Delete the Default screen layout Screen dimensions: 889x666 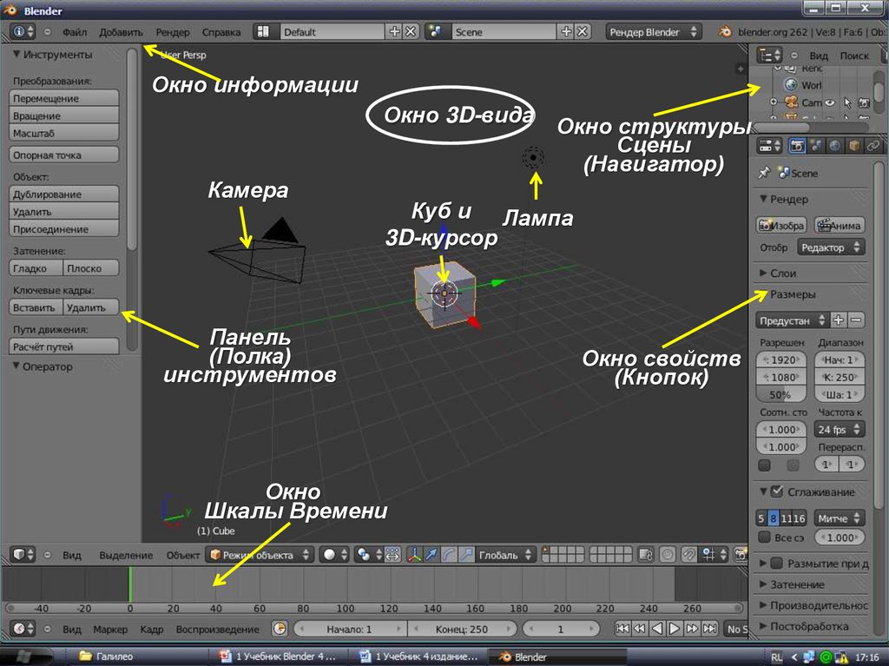pyautogui.click(x=411, y=32)
